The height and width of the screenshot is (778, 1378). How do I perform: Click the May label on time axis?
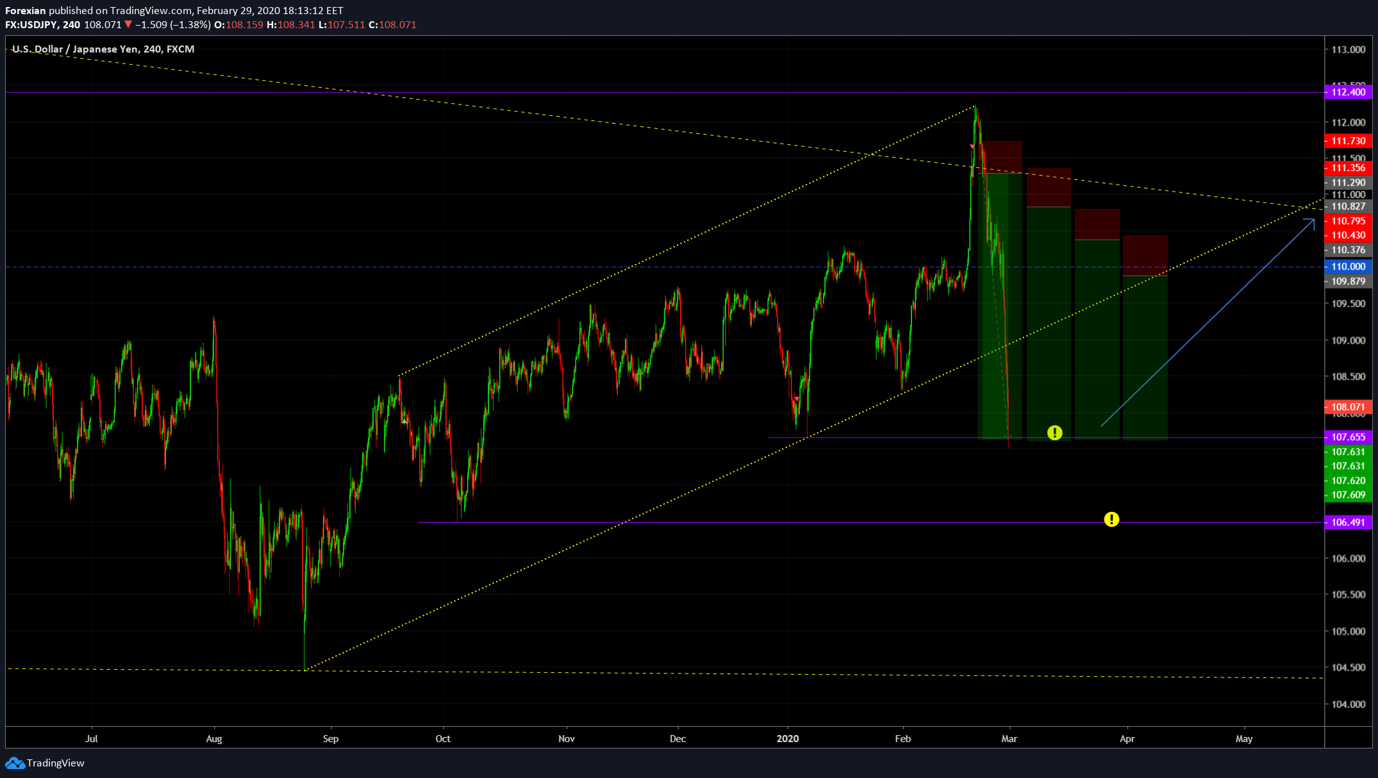click(x=1244, y=739)
